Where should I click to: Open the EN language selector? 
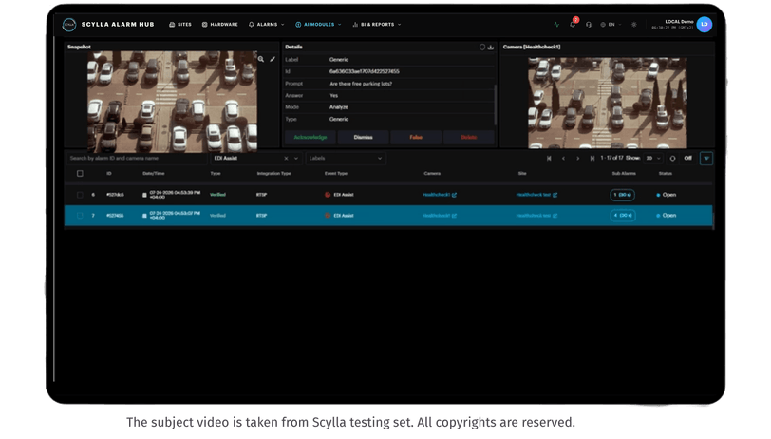(x=611, y=24)
